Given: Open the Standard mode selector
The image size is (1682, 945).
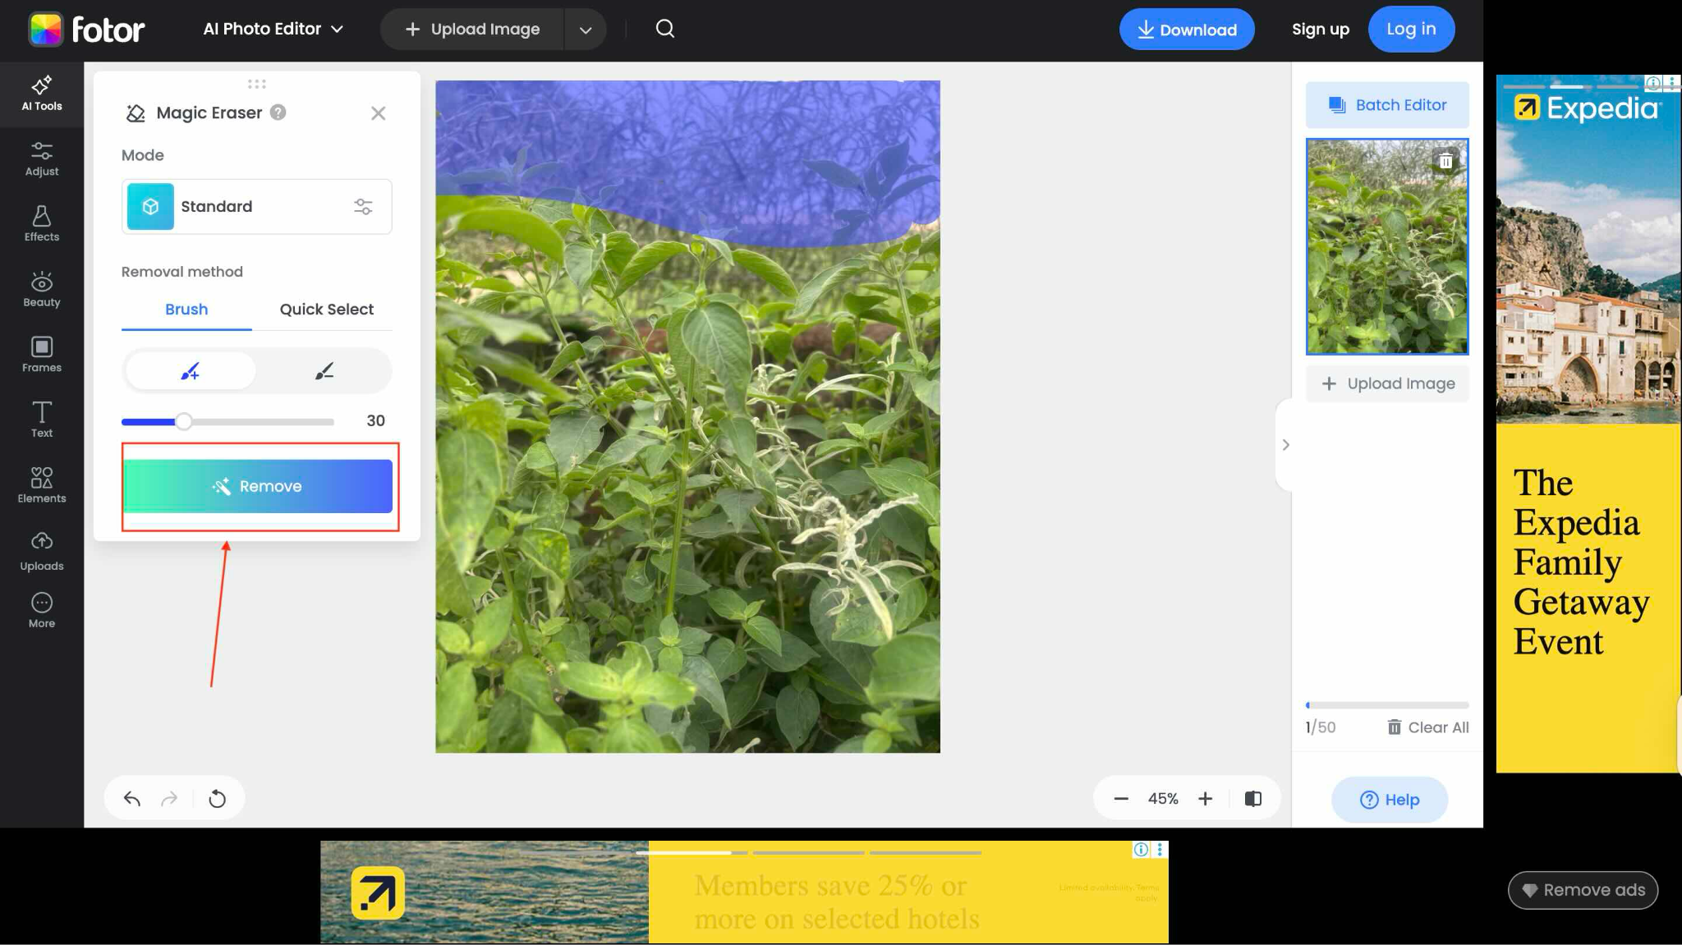Looking at the screenshot, I should (x=256, y=207).
